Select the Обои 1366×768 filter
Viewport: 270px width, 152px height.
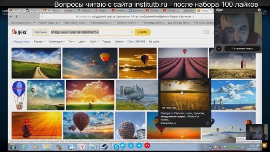coord(136,41)
